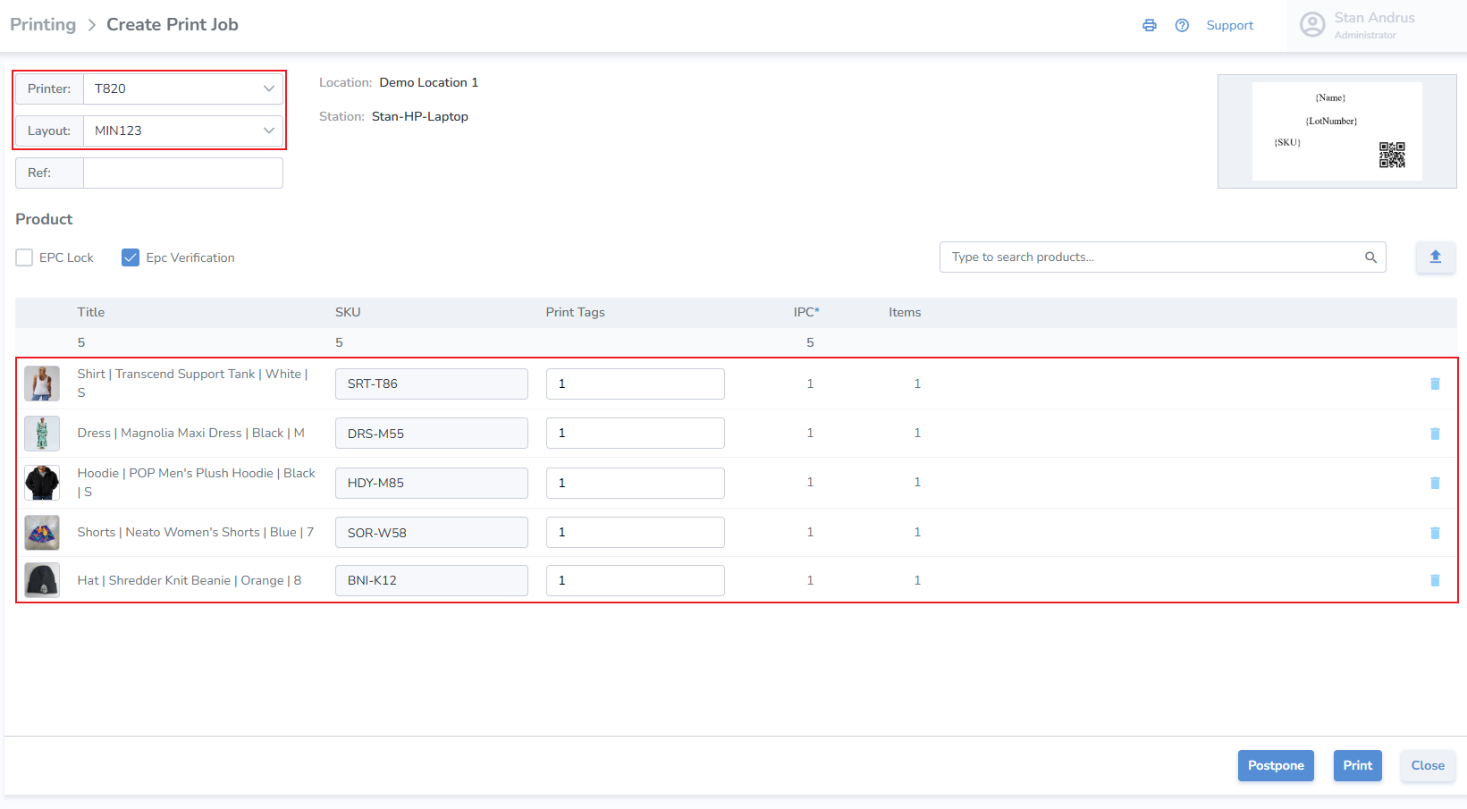
Task: Delete the DRS-M55 dress row
Action: point(1435,434)
